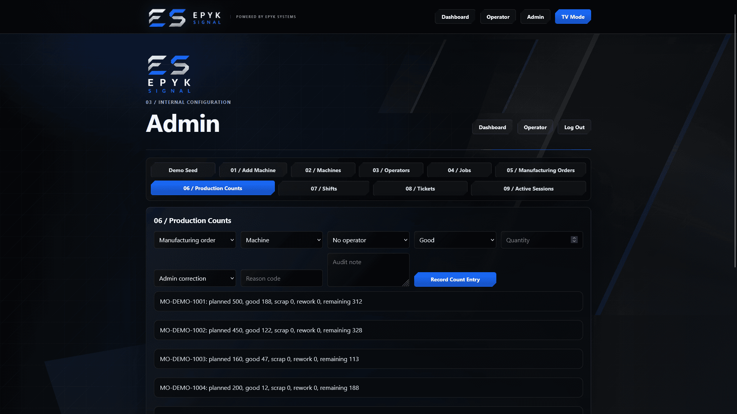Open the Machine dropdown

coord(282,240)
